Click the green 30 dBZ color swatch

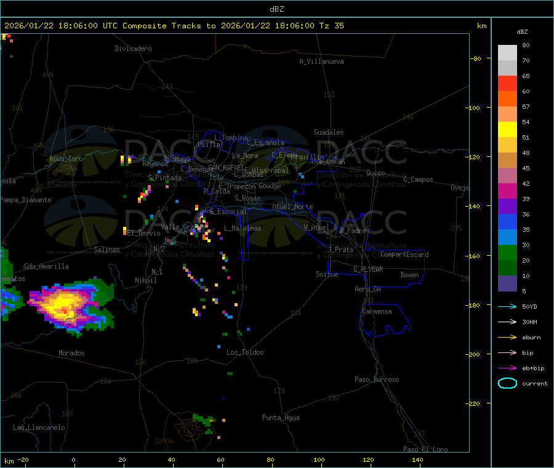(x=507, y=252)
